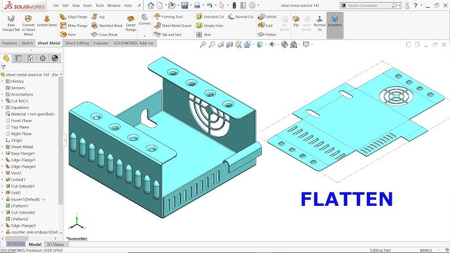Select the Unfold tool

(267, 16)
